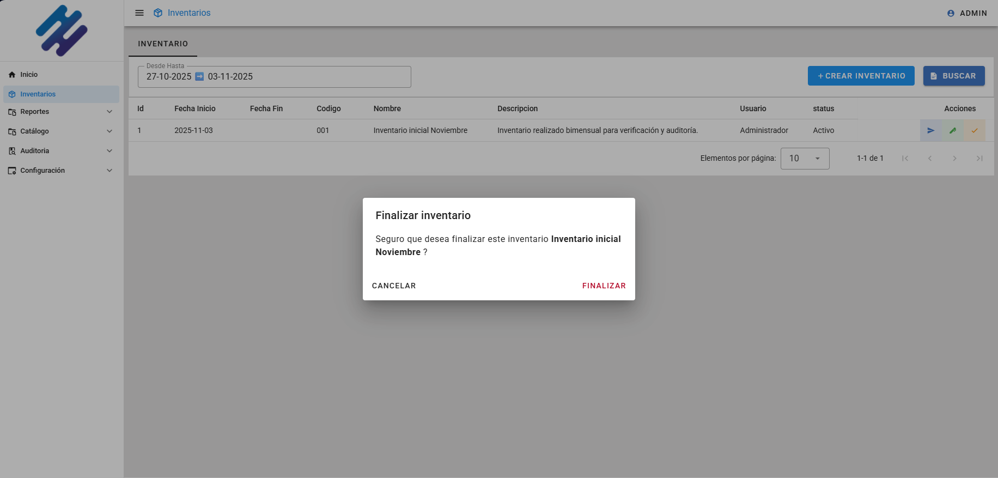This screenshot has width=998, height=478.
Task: Open the elements per page dropdown
Action: (805, 159)
